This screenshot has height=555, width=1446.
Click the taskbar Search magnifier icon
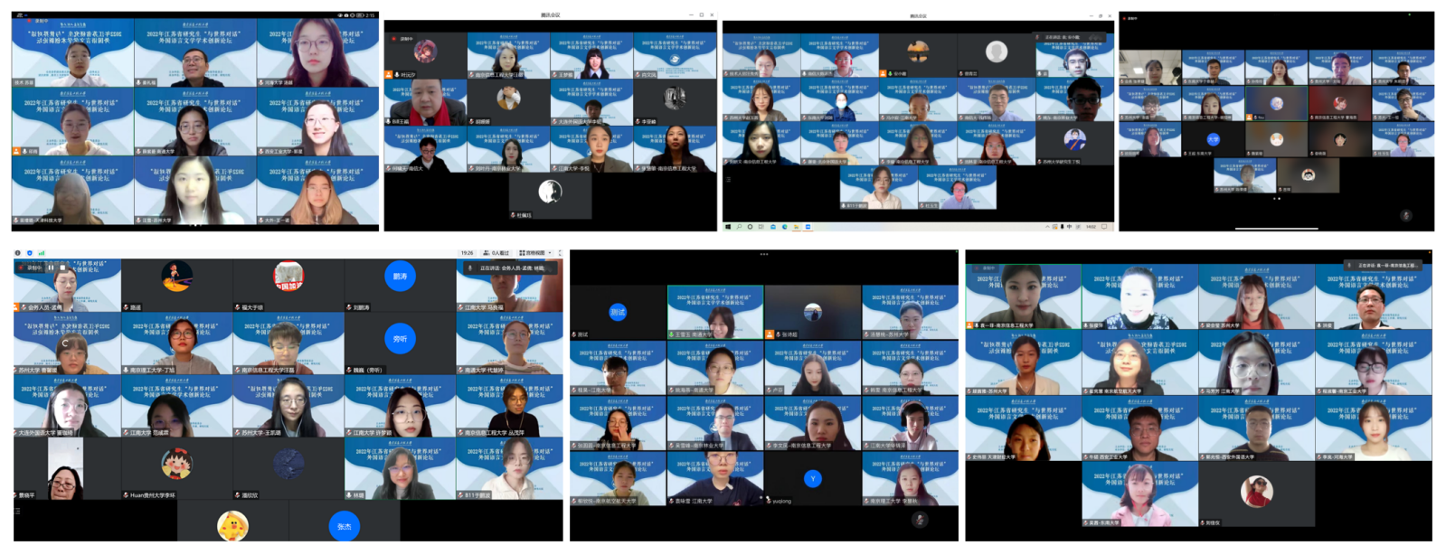739,227
